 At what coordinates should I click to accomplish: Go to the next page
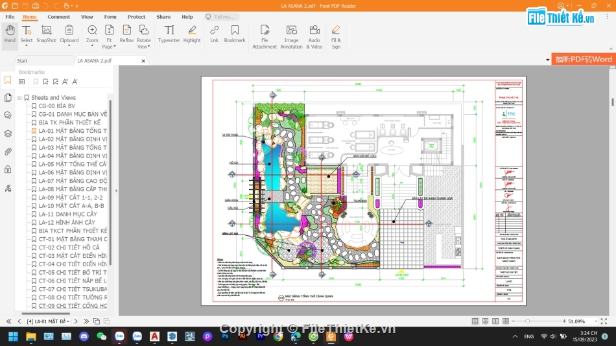click(76, 321)
